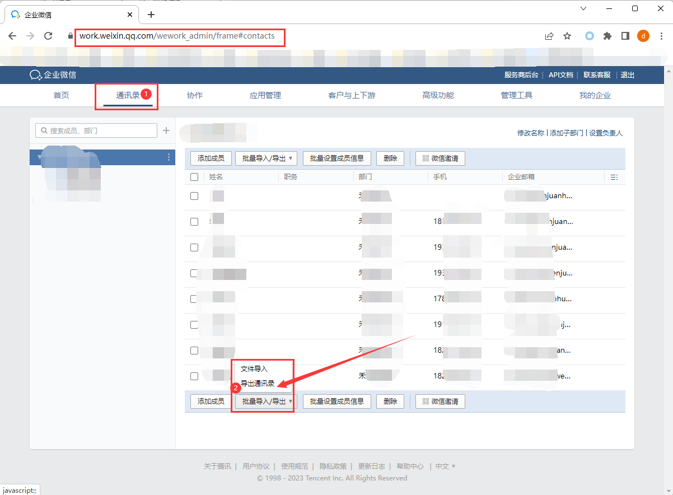This screenshot has height=495, width=673.
Task: Go to the 首页 tab
Action: [62, 95]
